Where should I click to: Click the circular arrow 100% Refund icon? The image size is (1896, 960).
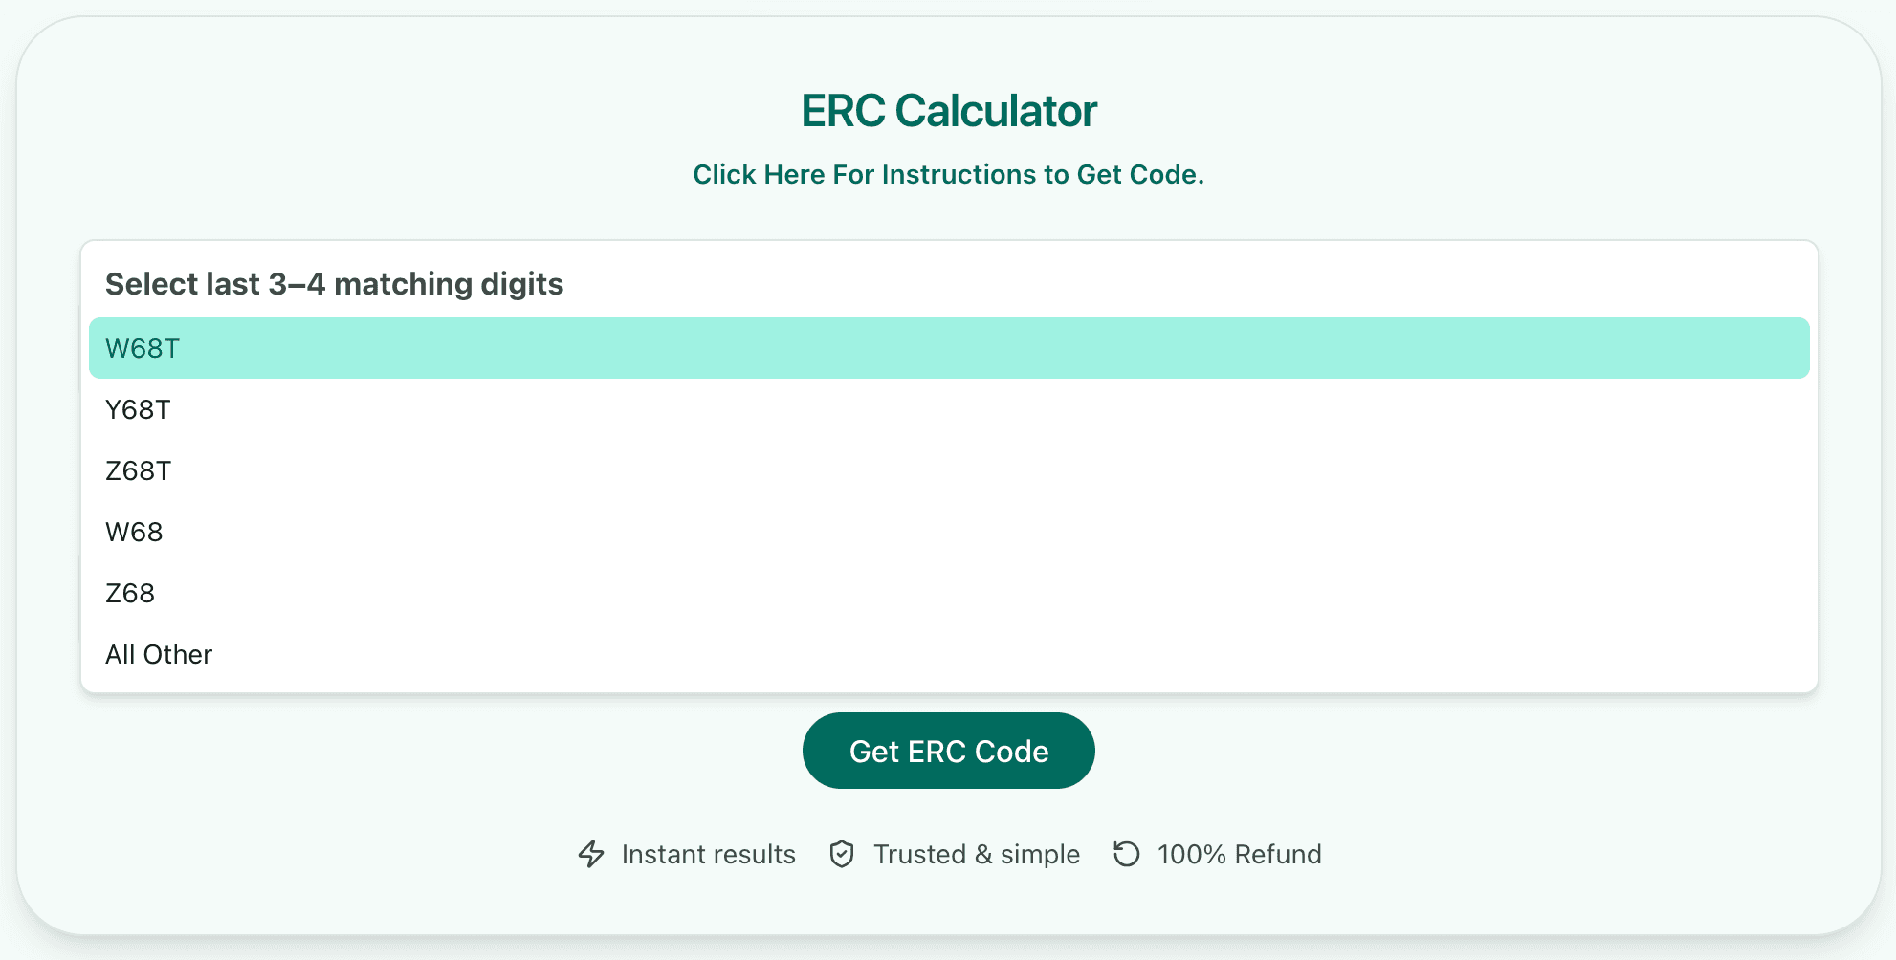(x=1127, y=854)
